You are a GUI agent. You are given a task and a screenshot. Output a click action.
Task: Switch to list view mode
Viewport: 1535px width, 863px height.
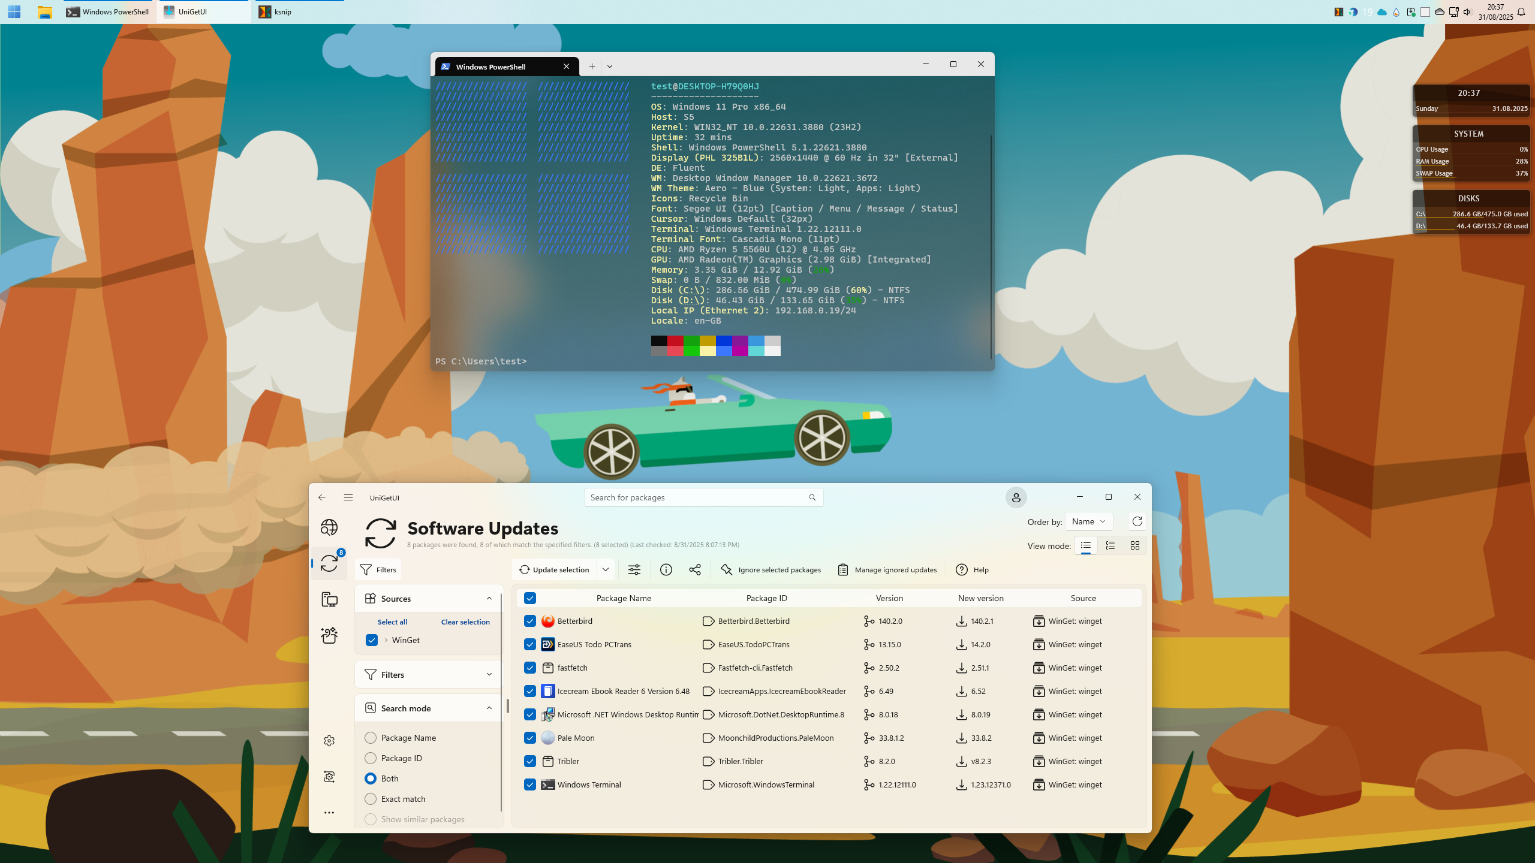pyautogui.click(x=1085, y=545)
